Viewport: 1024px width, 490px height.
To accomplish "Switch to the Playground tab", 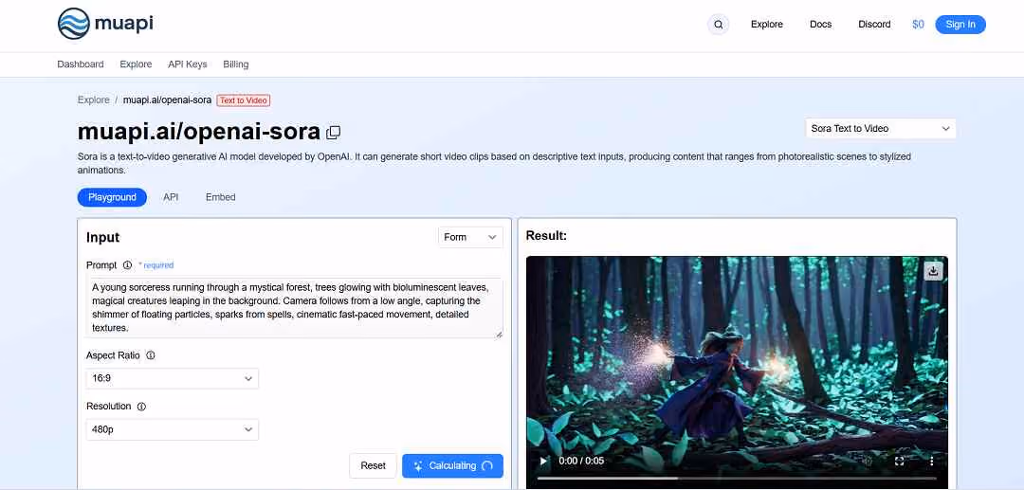I will point(112,197).
